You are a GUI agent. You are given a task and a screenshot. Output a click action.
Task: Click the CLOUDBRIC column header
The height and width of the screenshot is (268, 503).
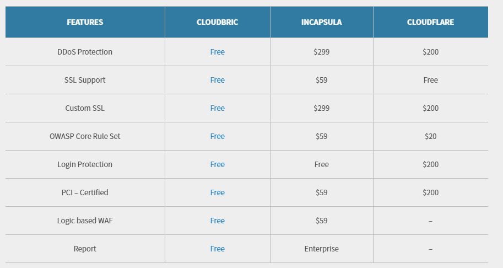[217, 22]
